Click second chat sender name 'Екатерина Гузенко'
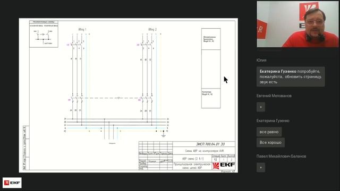The height and width of the screenshot is (191, 340). pos(273,120)
